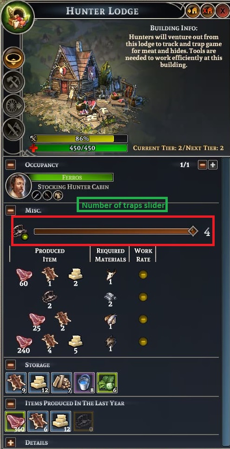Increase occupancy with plus button
The image size is (230, 449).
tap(213, 165)
